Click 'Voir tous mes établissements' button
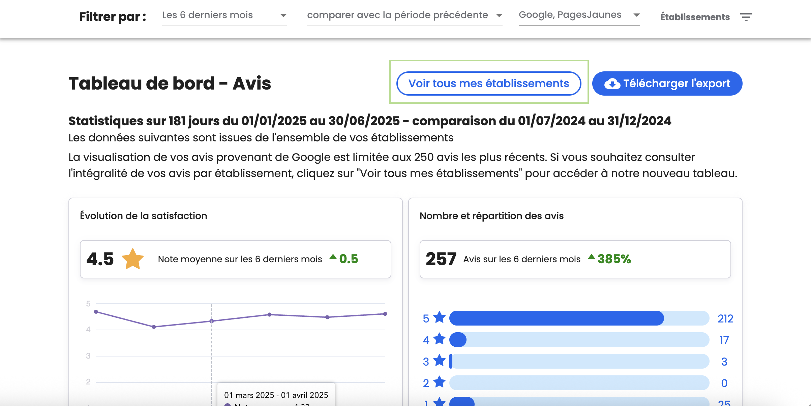Screen dimensions: 811x406 pos(488,83)
